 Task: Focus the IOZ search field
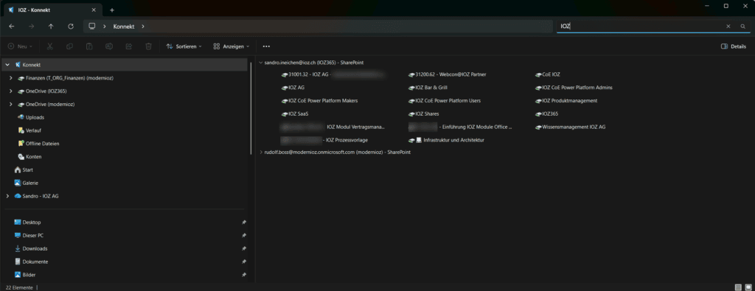pos(641,27)
